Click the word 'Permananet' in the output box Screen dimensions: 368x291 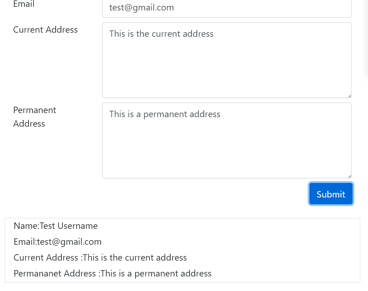click(37, 273)
